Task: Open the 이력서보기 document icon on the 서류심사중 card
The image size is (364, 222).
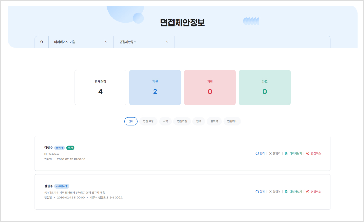Action: 286,192
